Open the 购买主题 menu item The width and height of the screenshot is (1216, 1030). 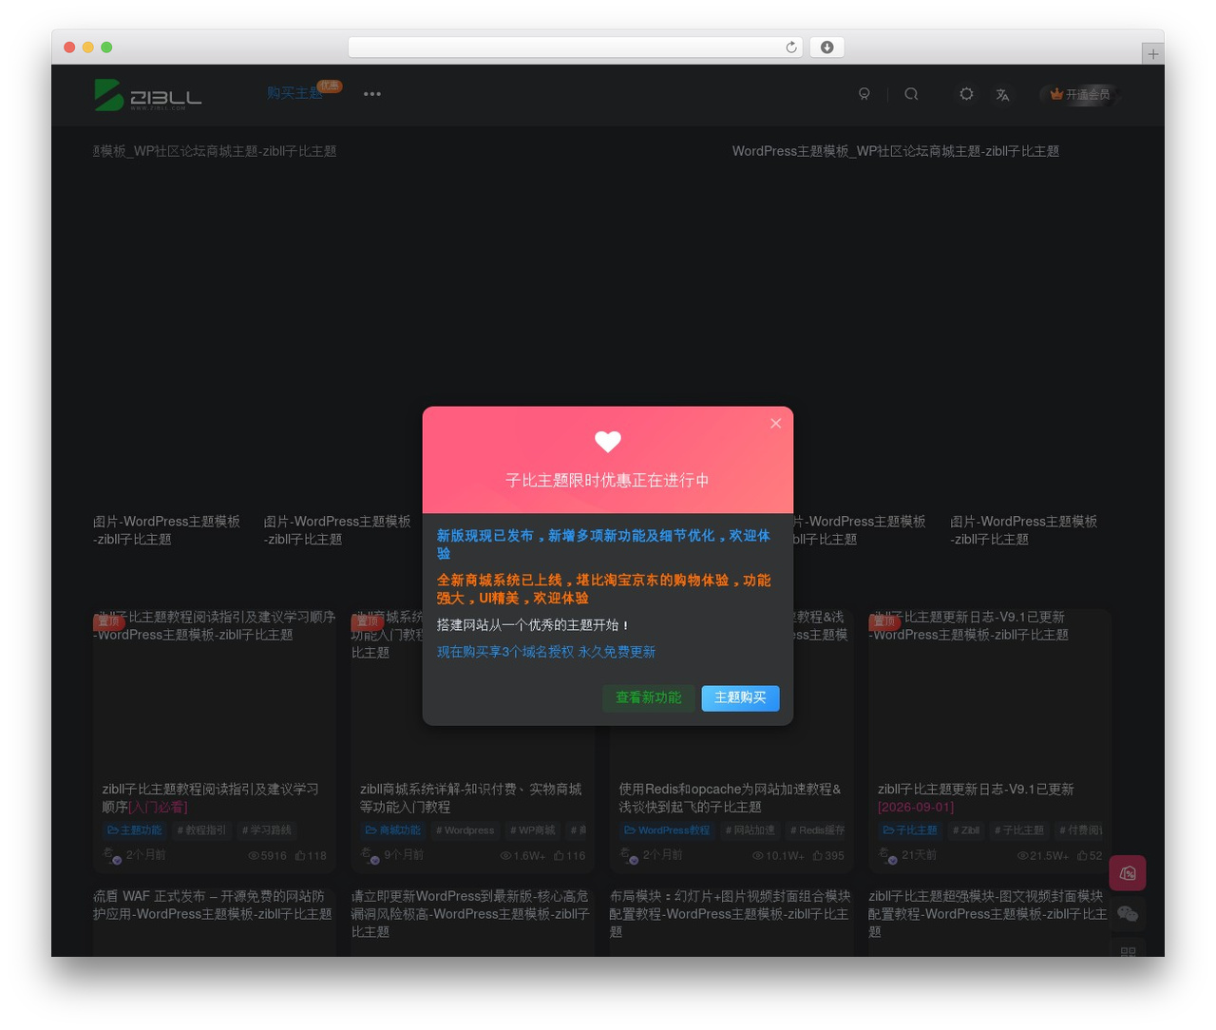click(x=294, y=93)
